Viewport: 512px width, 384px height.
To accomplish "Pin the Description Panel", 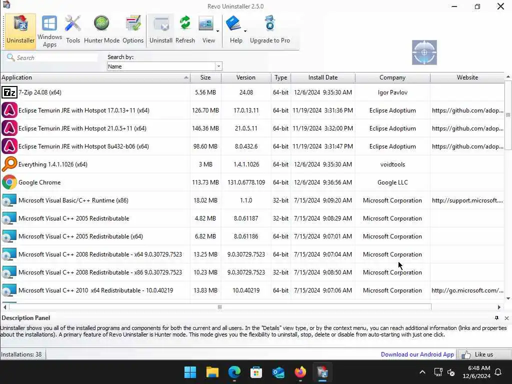I will tap(496, 317).
